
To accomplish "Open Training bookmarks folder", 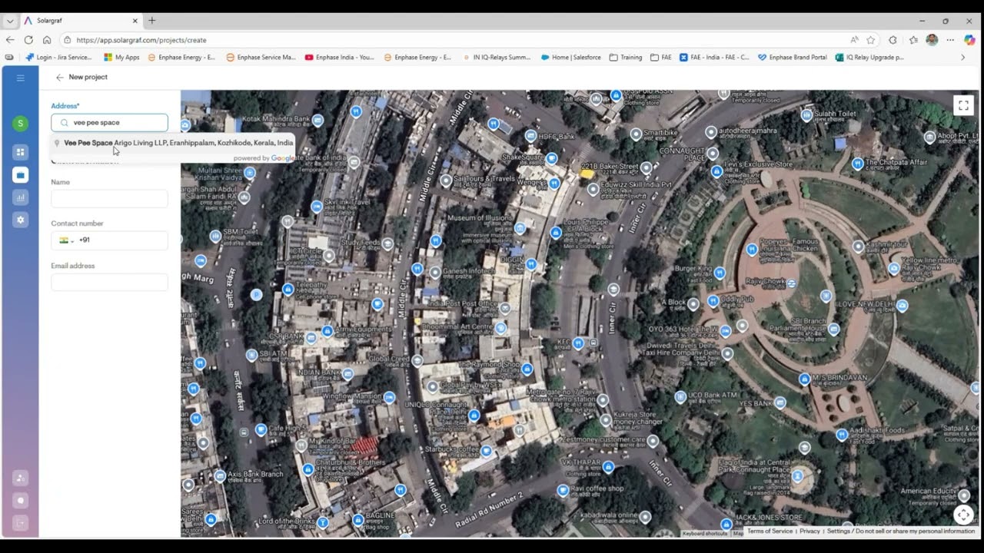I will tap(626, 57).
